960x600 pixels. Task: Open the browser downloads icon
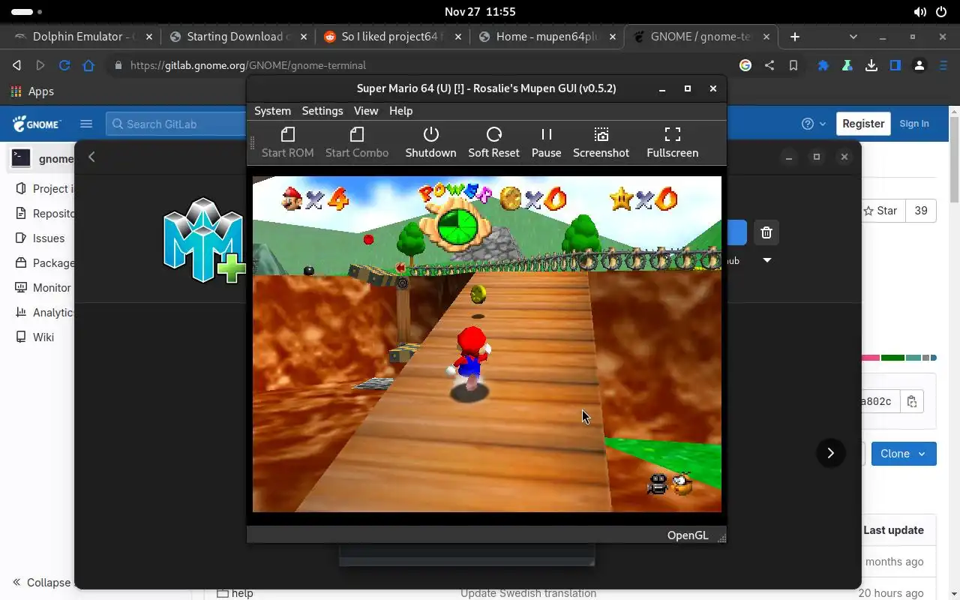click(x=871, y=65)
